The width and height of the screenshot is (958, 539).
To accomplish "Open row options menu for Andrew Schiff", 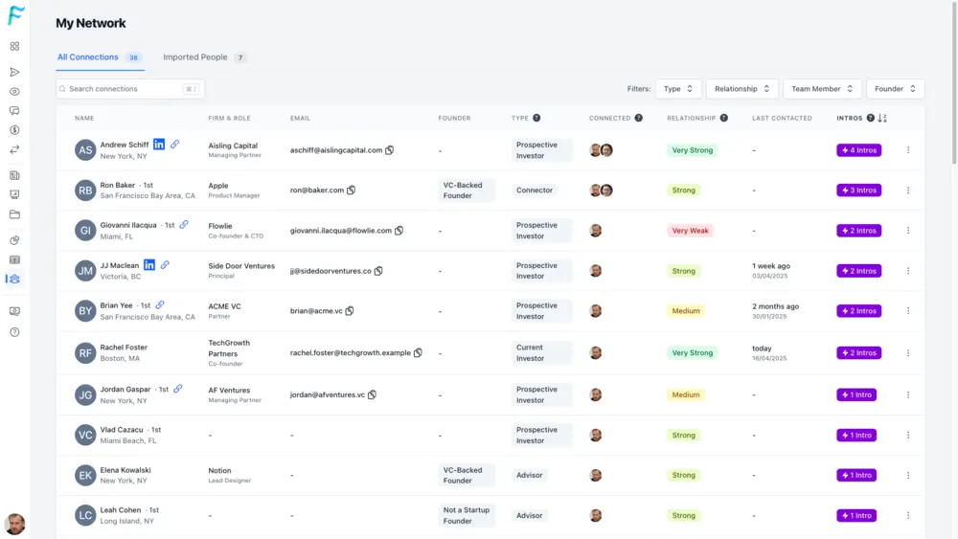I will click(x=908, y=150).
